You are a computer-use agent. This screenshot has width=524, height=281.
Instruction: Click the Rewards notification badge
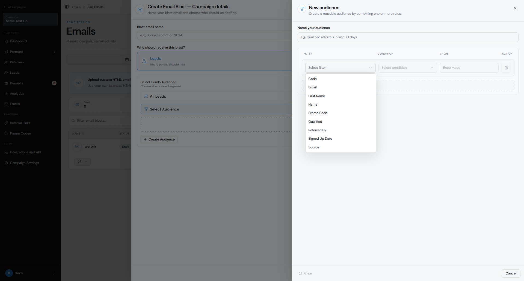[54, 83]
